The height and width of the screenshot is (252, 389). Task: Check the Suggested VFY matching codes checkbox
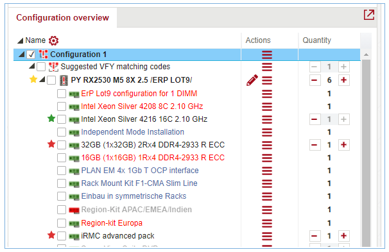click(x=41, y=67)
